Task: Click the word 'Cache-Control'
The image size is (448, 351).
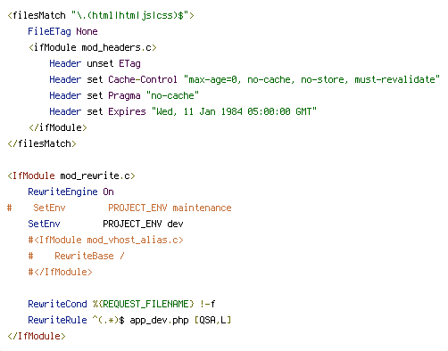Action: coord(143,79)
